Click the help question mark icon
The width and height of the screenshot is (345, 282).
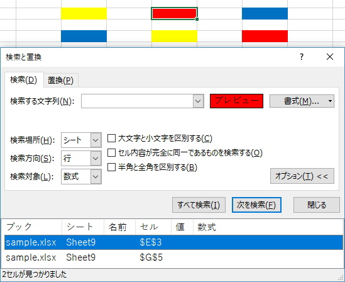point(302,57)
